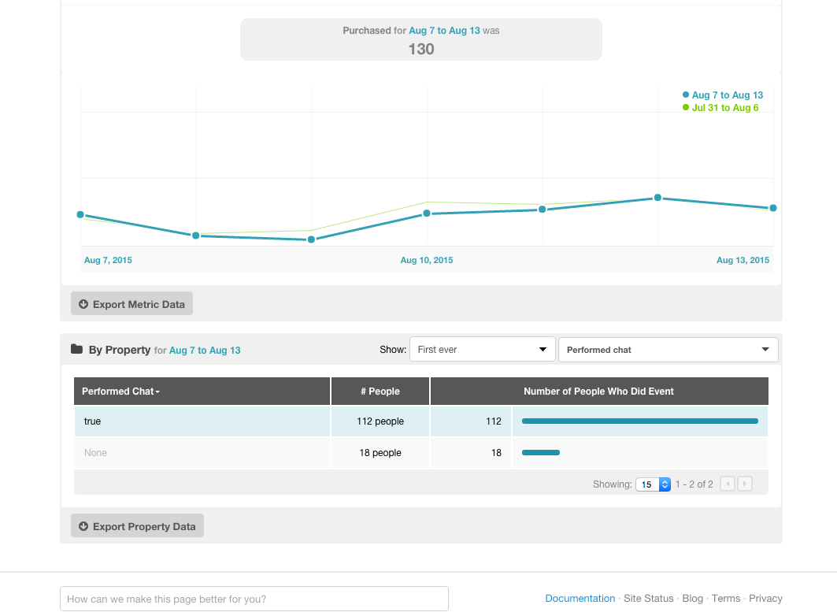
Task: Click By Property Aug 7 to Aug 13 date range
Action: point(205,351)
